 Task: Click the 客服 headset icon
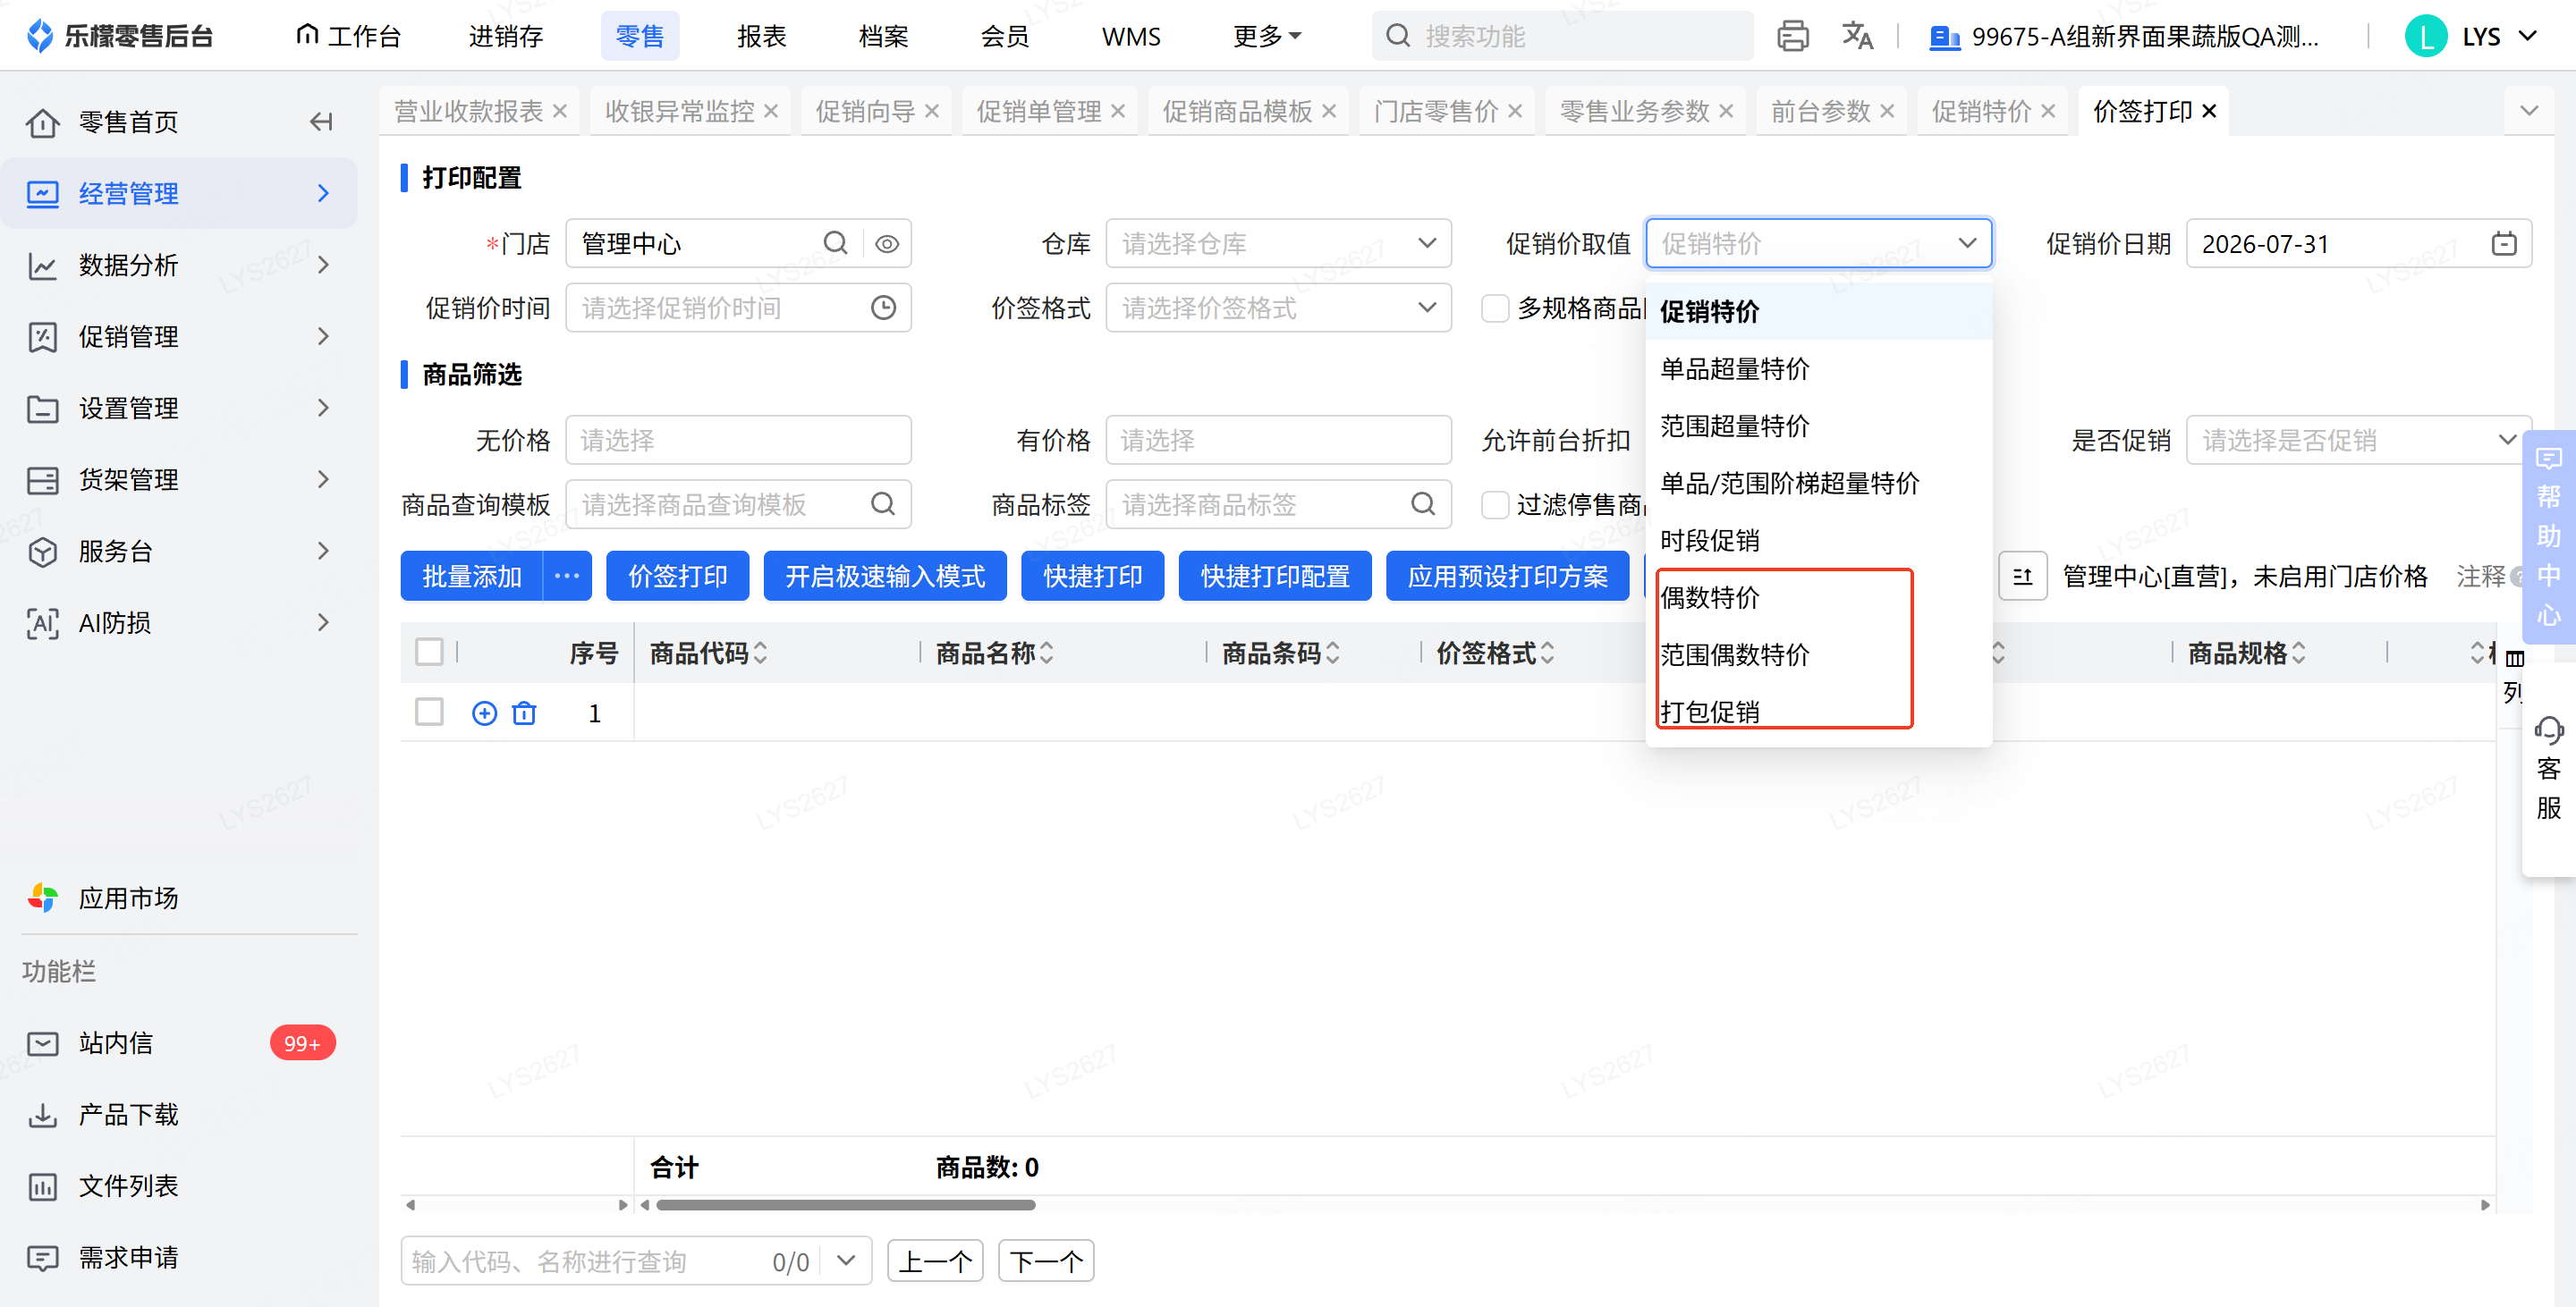(x=2548, y=729)
